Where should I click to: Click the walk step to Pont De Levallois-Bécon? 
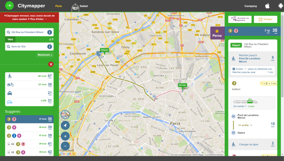(x=253, y=58)
